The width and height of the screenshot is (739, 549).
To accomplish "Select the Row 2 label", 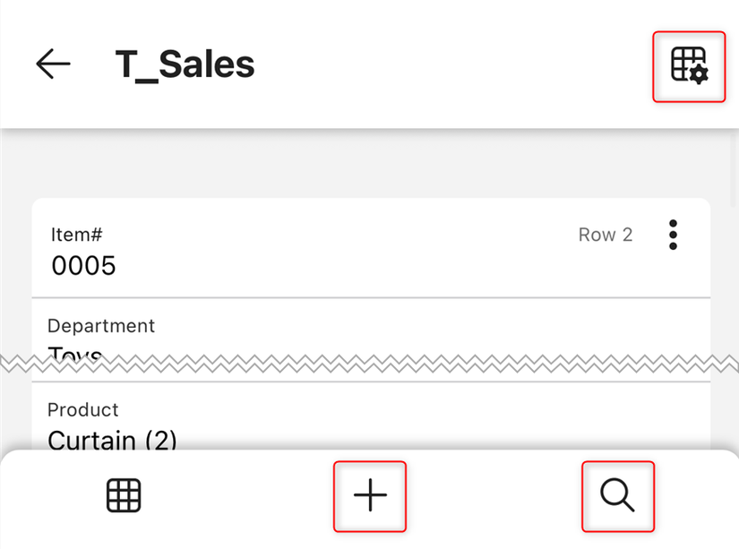I will pyautogui.click(x=605, y=234).
